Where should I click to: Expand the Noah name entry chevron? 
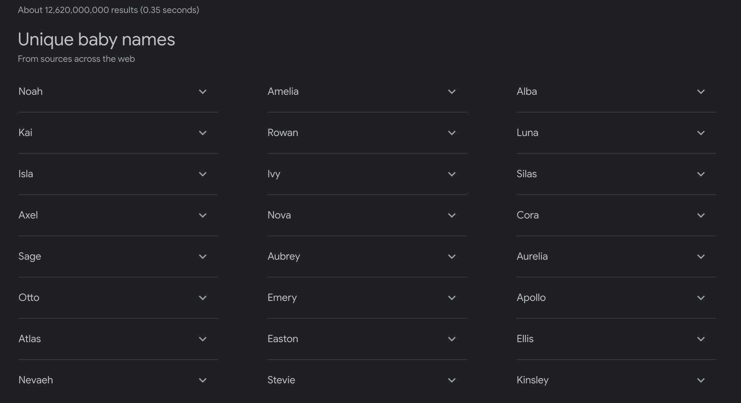tap(203, 92)
